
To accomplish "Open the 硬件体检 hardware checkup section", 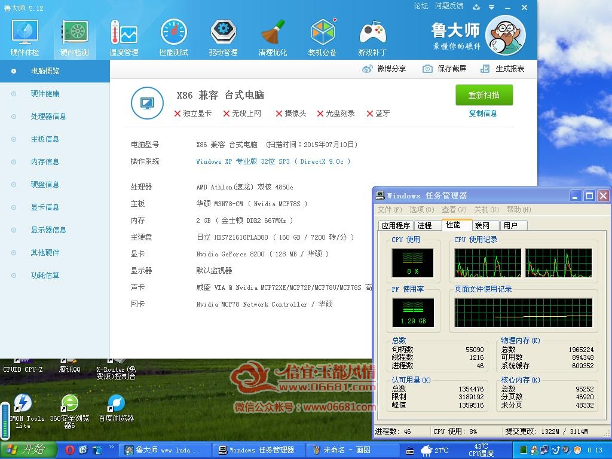I will 25,38.
